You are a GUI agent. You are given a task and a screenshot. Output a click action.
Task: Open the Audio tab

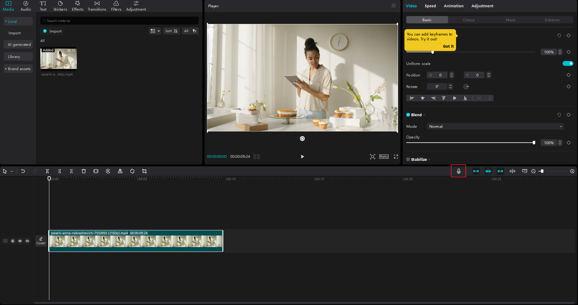[x=26, y=6]
